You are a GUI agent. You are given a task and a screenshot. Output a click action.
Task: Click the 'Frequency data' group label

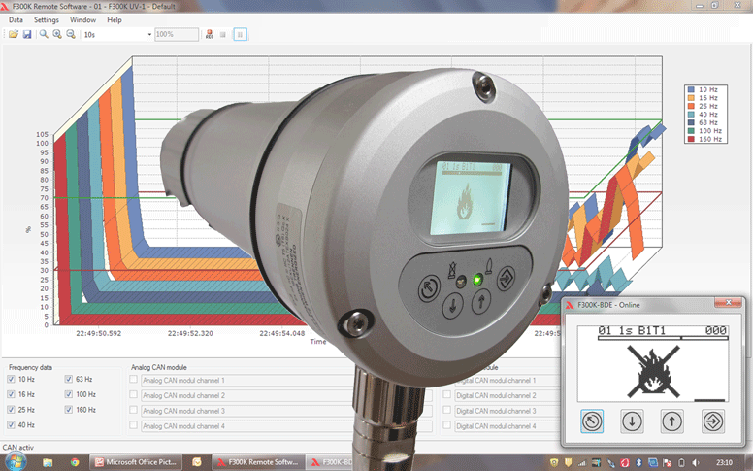[x=30, y=367]
